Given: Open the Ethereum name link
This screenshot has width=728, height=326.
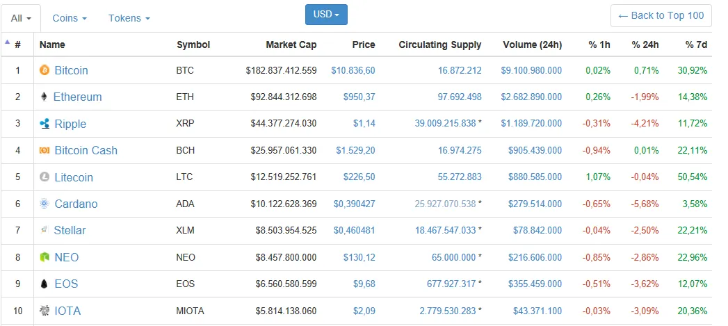Looking at the screenshot, I should pos(78,97).
